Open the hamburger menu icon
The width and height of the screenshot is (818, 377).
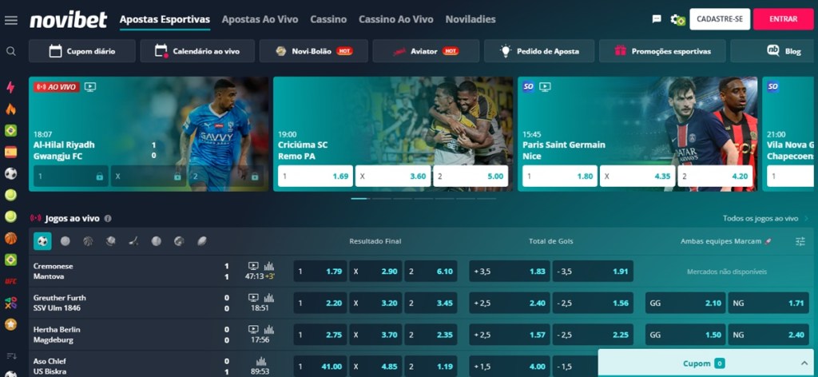[x=10, y=20]
